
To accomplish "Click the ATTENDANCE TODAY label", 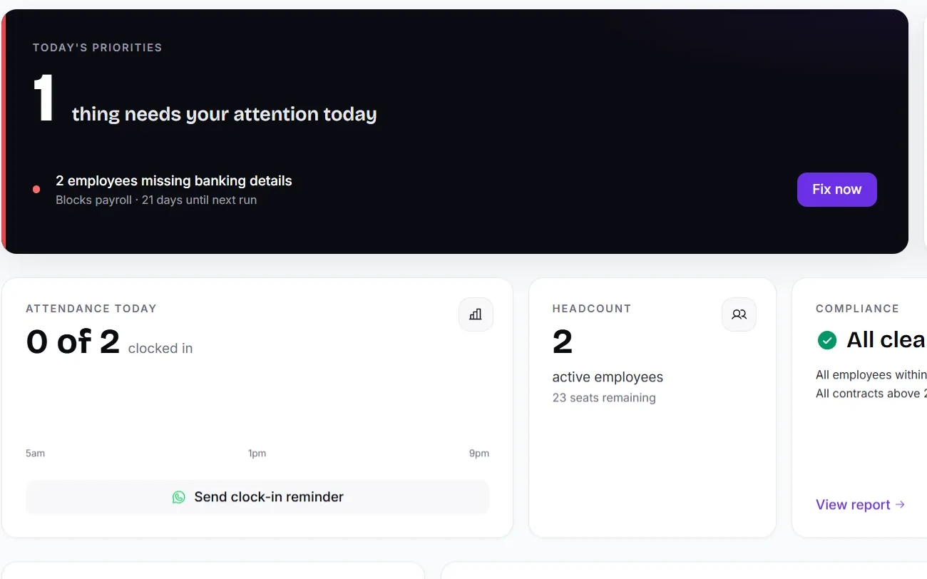I will tap(91, 309).
